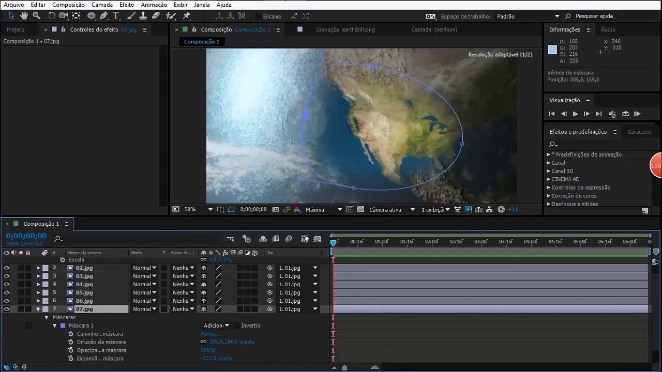
Task: Open the Adicionar mask mode dropdown
Action: (216, 326)
